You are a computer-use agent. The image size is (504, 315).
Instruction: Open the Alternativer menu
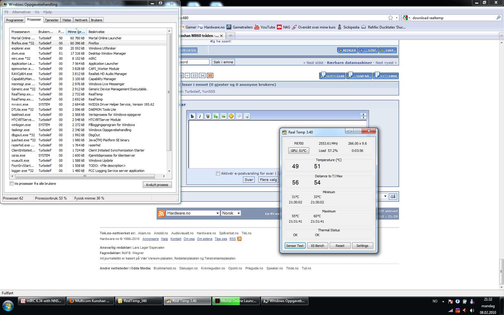point(21,12)
